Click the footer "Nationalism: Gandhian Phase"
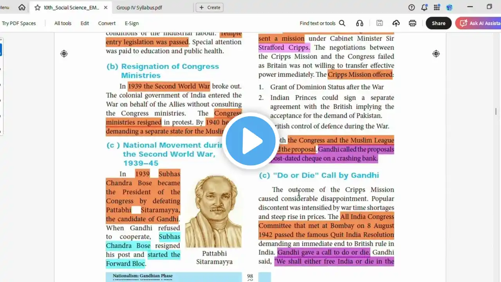Screen dimensions: 501x282 point(143,276)
